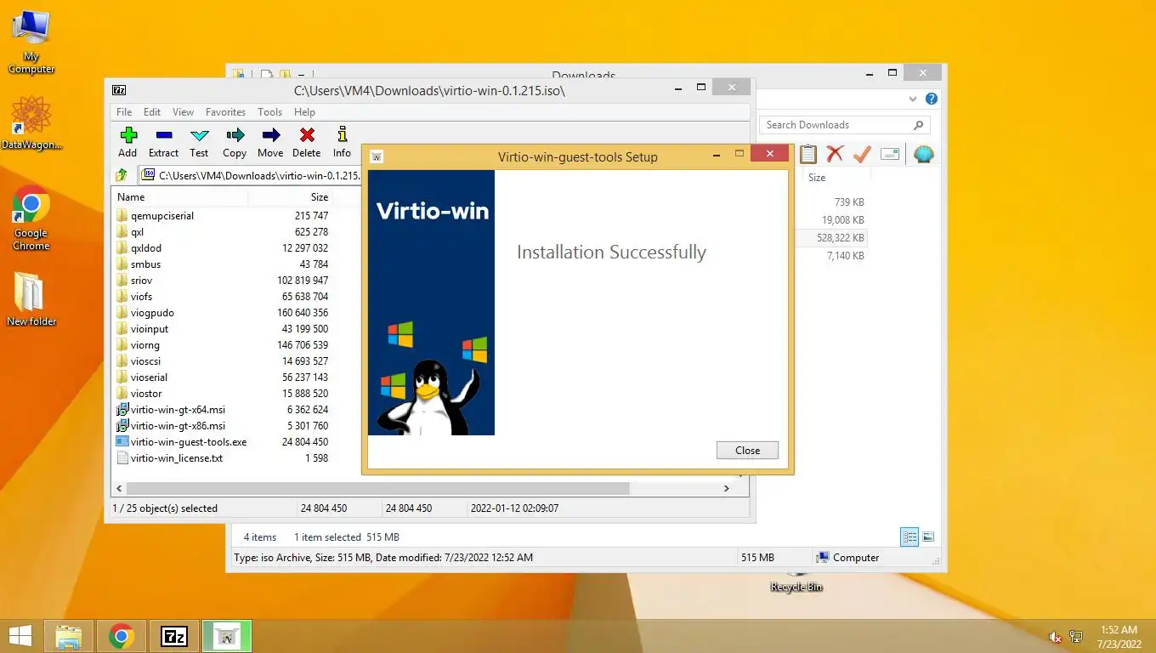Select the DataWagon desktop shortcut
This screenshot has width=1156, height=653.
pyautogui.click(x=31, y=123)
